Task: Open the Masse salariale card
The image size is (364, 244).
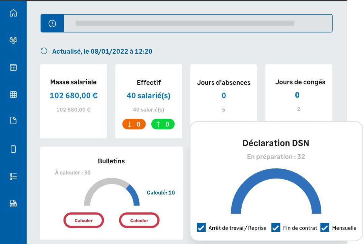Action: click(x=73, y=101)
